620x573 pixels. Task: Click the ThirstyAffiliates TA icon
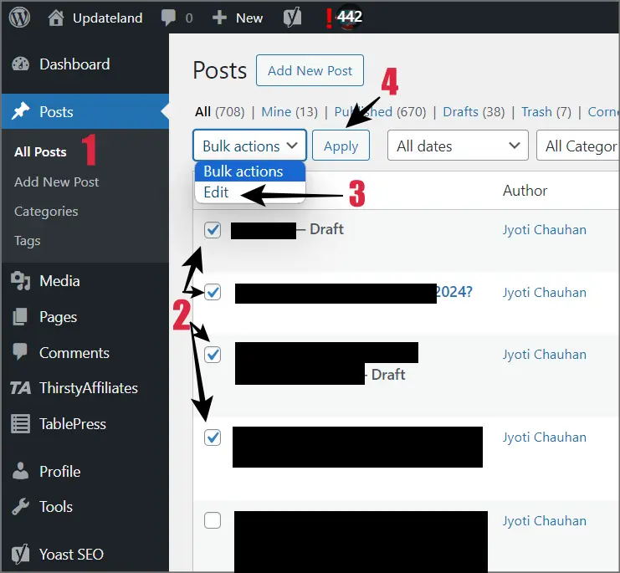pyautogui.click(x=20, y=388)
